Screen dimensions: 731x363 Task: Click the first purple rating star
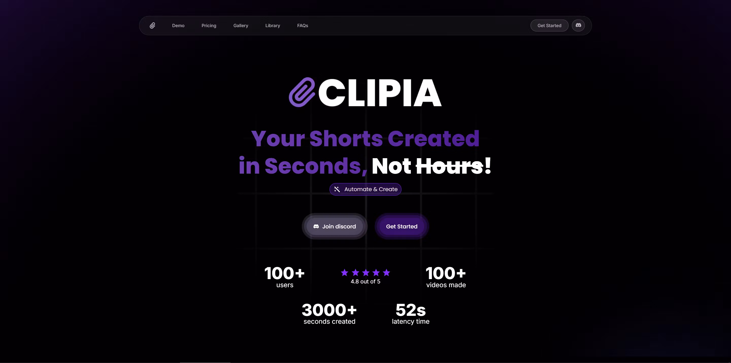click(344, 273)
